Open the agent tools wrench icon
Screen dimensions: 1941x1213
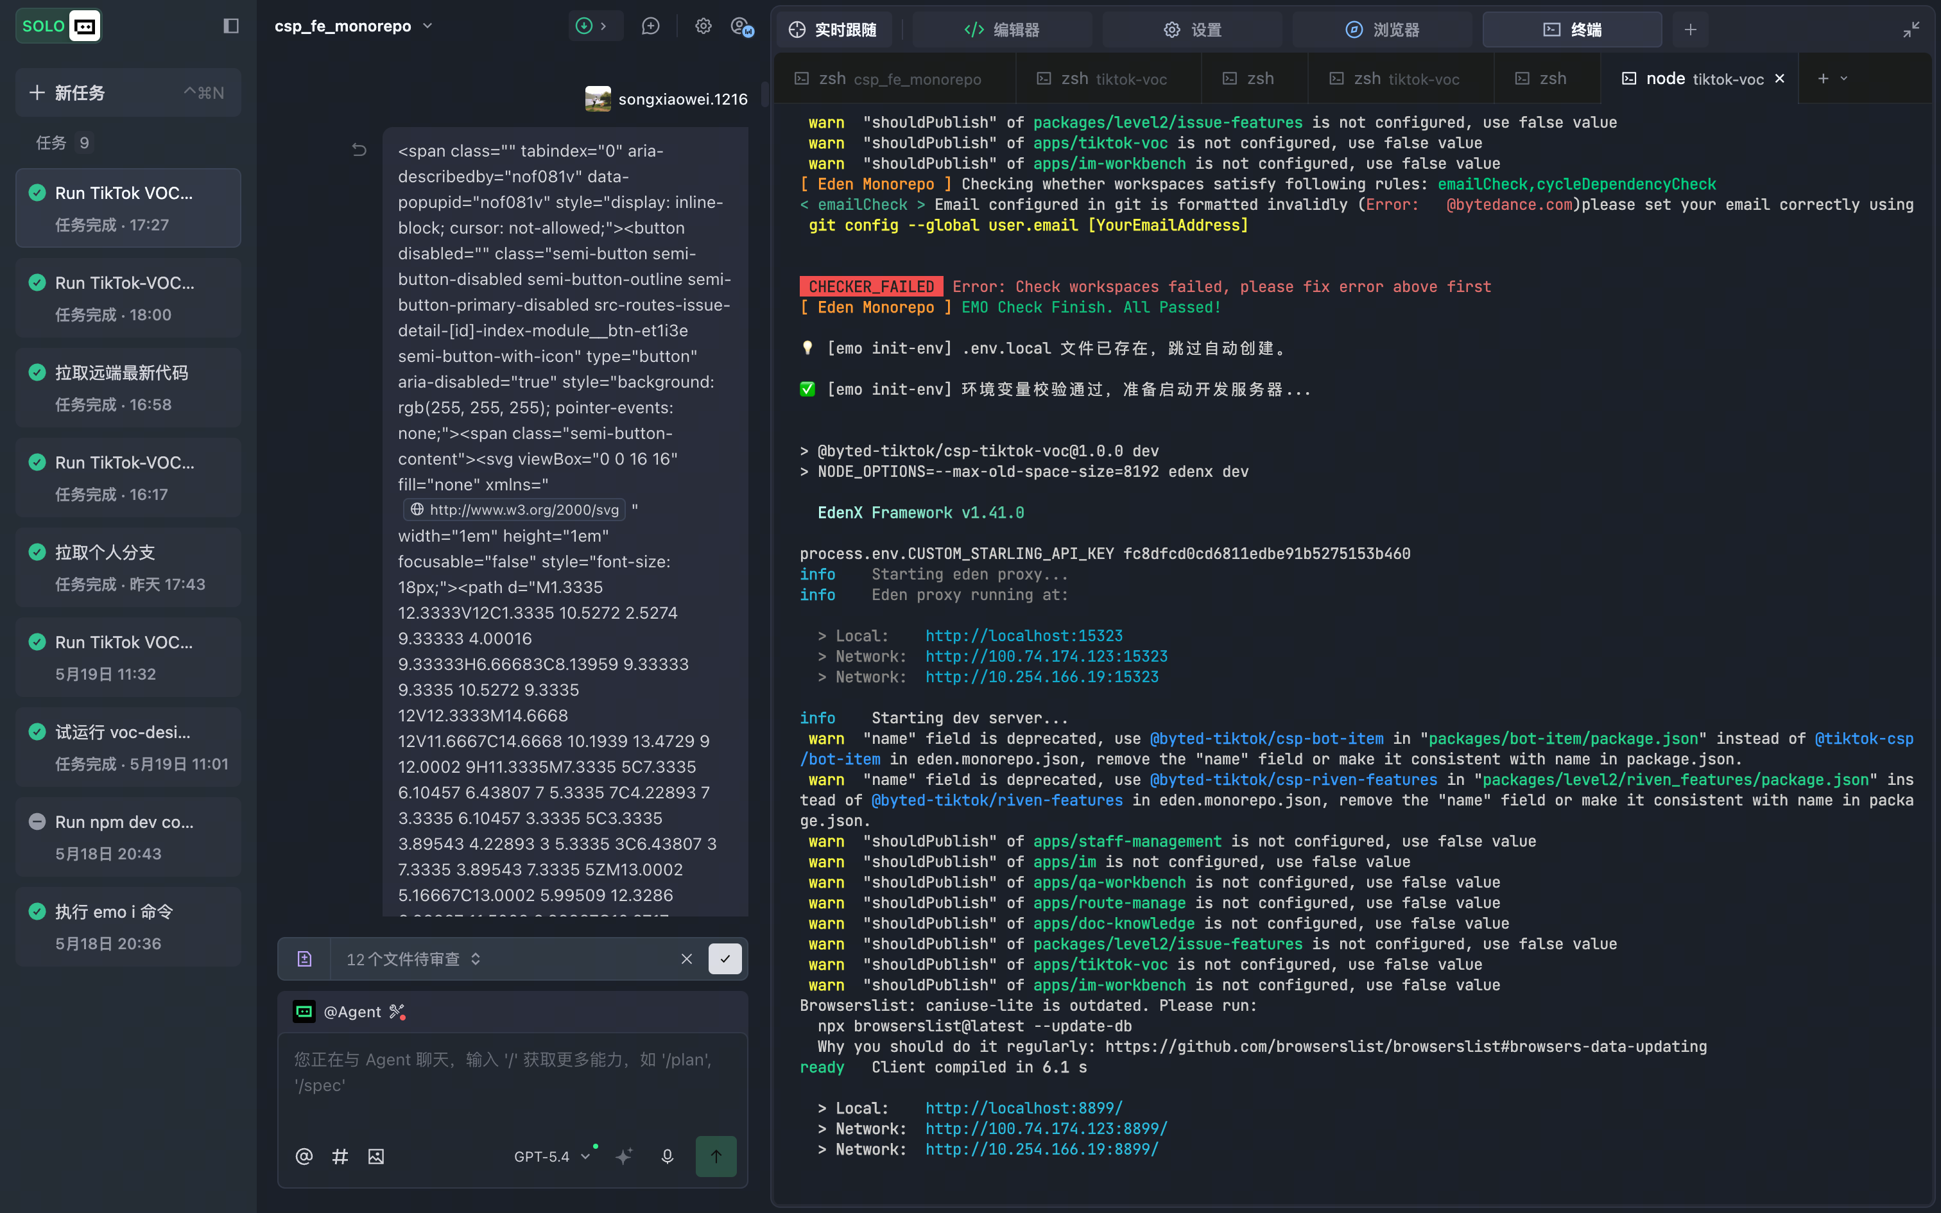pyautogui.click(x=397, y=1011)
